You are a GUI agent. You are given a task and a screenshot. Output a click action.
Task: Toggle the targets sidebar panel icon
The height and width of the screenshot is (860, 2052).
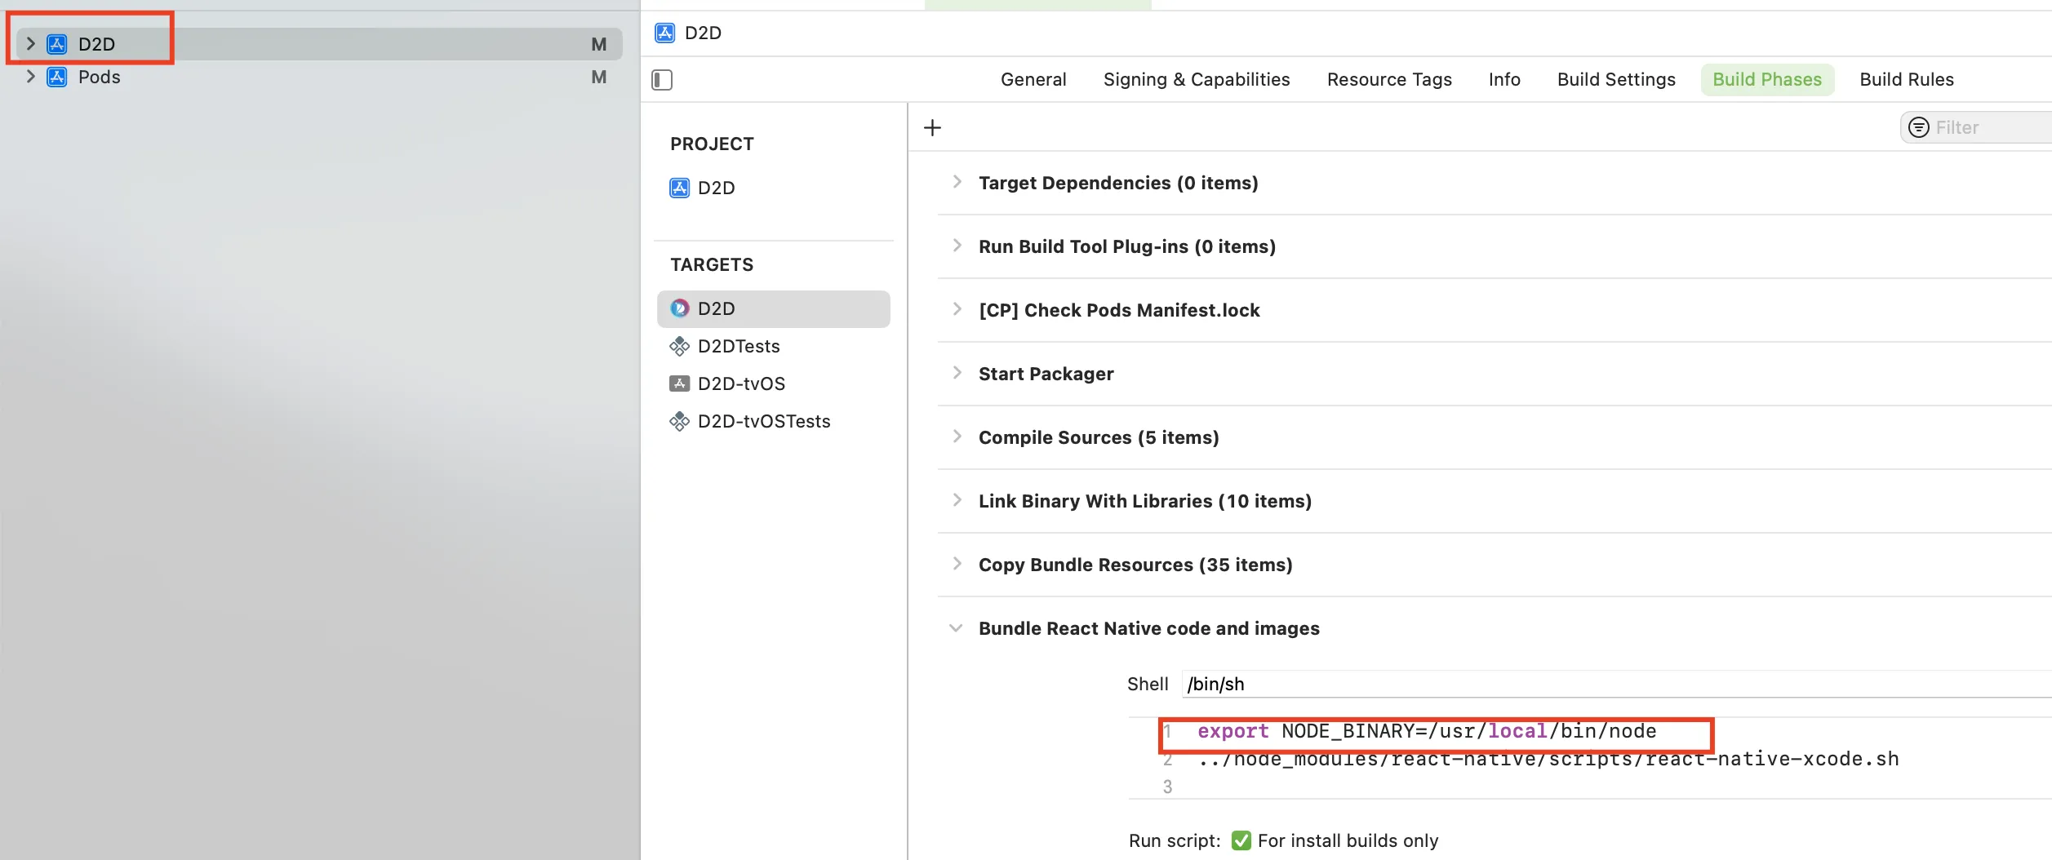tap(662, 80)
